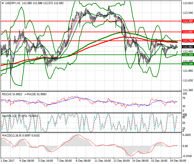Click the 8 Dec 08:00 time label

click(x=84, y=161)
